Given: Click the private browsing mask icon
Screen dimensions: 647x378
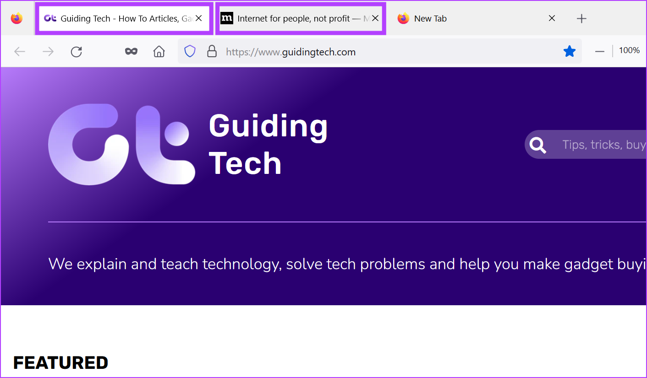Looking at the screenshot, I should point(131,52).
